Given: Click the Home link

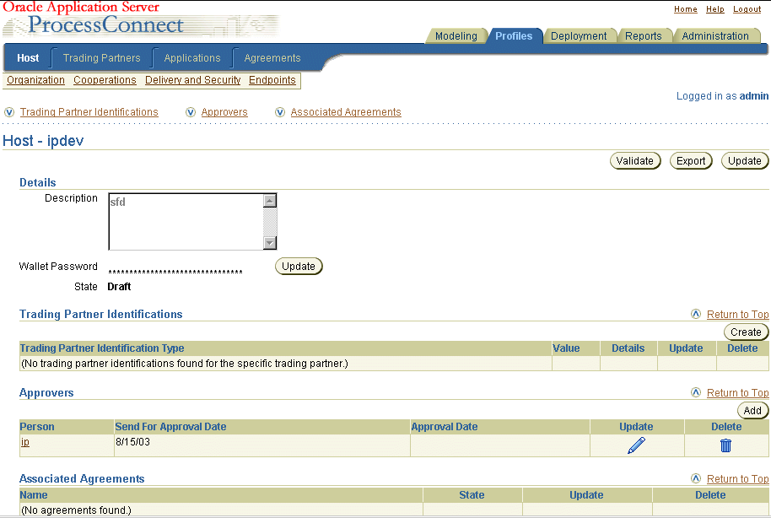Looking at the screenshot, I should (686, 8).
